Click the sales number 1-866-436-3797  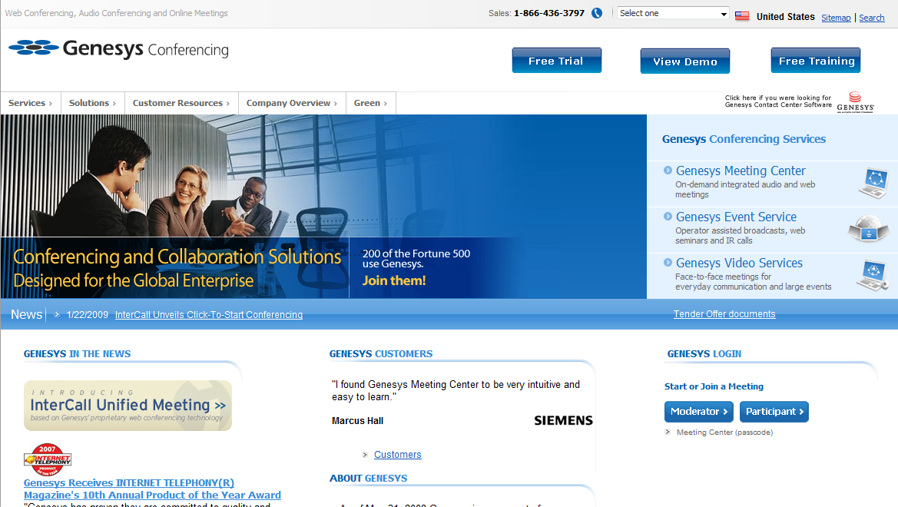click(x=548, y=13)
